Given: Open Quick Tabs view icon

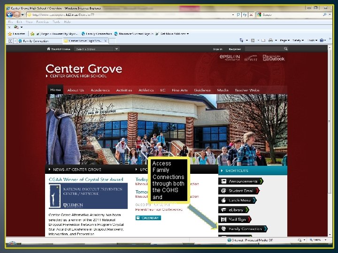Looking at the screenshot, I should (10, 41).
